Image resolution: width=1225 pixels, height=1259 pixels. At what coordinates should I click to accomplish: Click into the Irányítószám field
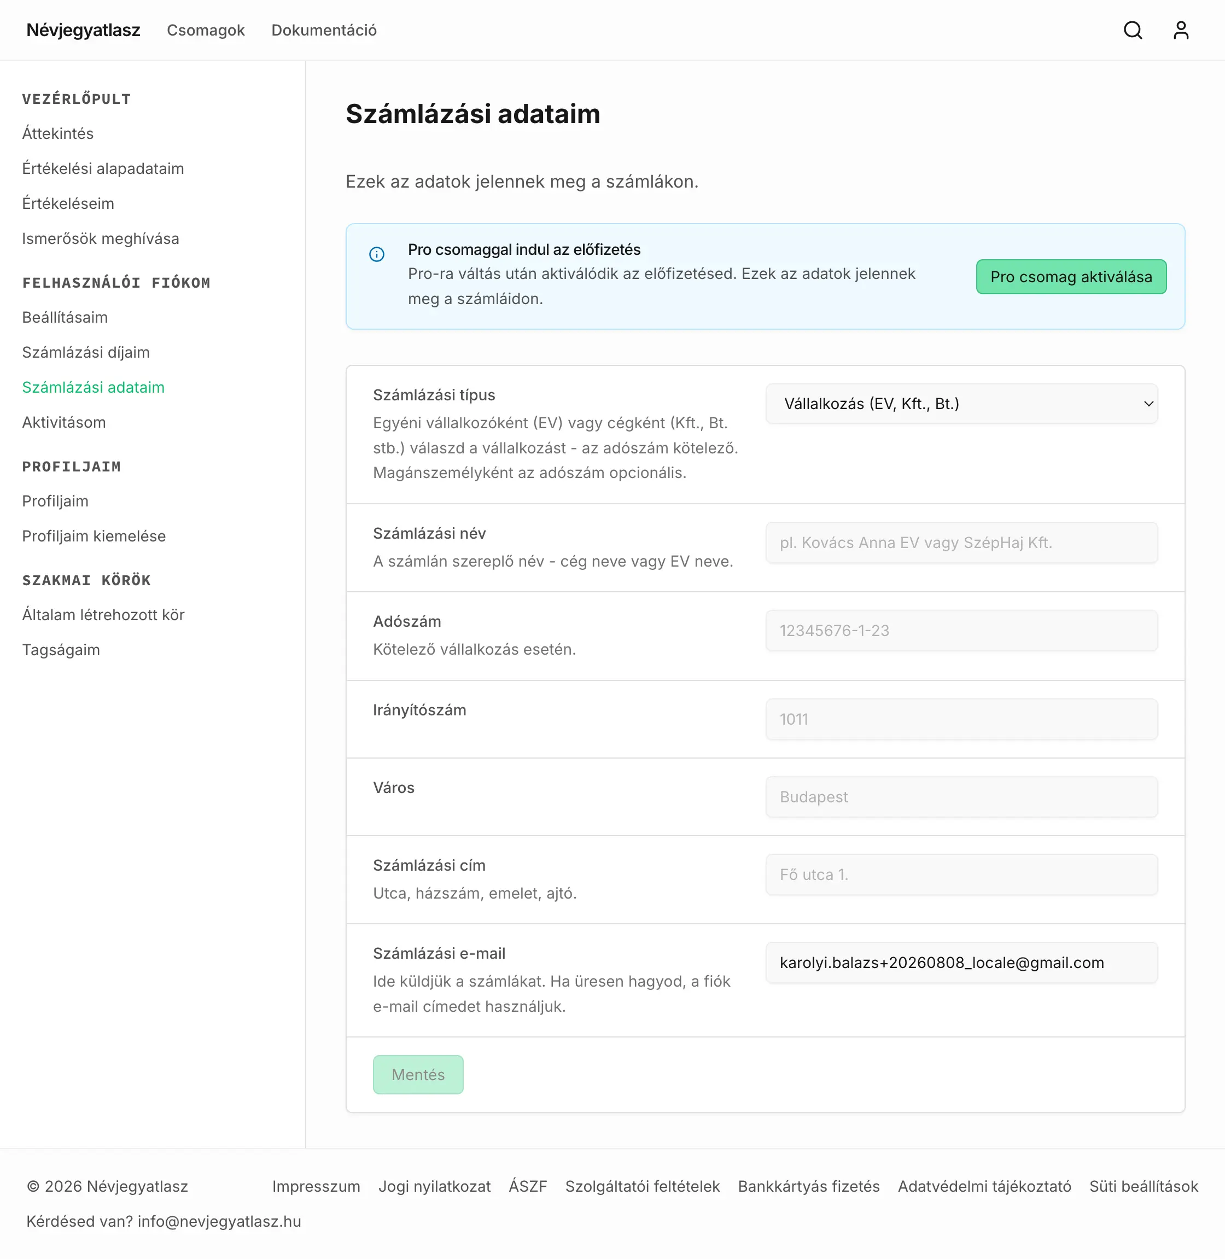point(961,719)
